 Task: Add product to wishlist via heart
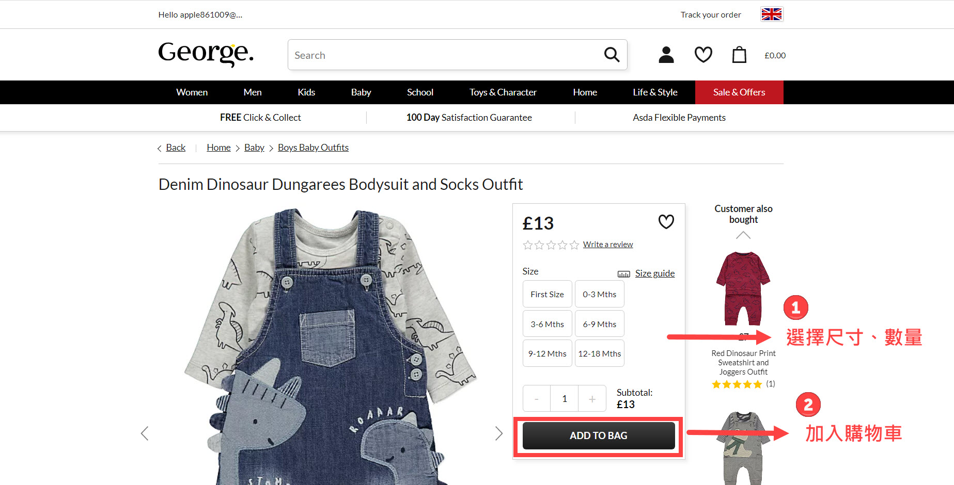[x=666, y=222]
